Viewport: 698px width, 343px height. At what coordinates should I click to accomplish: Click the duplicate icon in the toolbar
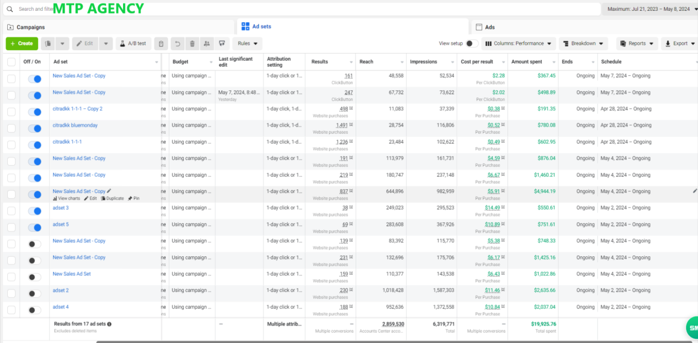click(48, 43)
